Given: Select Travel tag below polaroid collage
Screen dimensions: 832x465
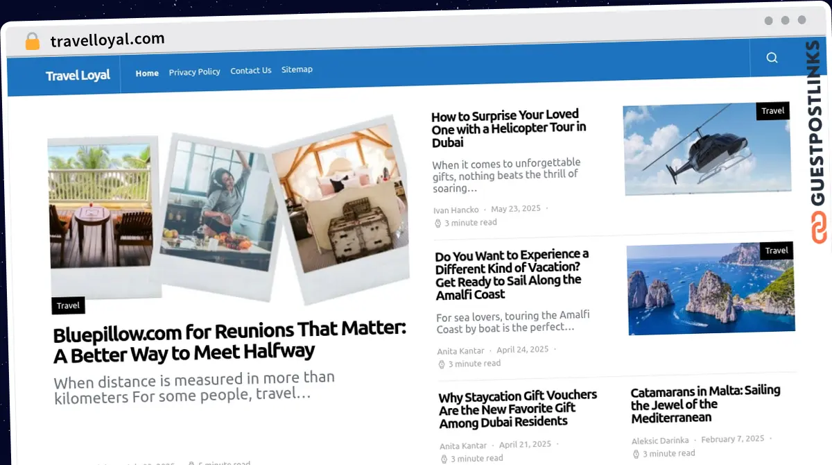Looking at the screenshot, I should 68,305.
